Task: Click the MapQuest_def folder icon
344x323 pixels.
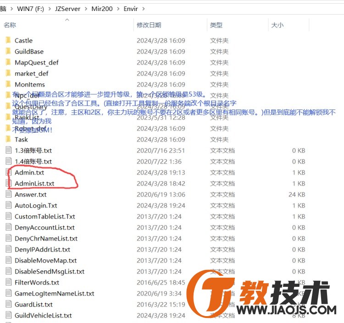Action: pos(8,62)
